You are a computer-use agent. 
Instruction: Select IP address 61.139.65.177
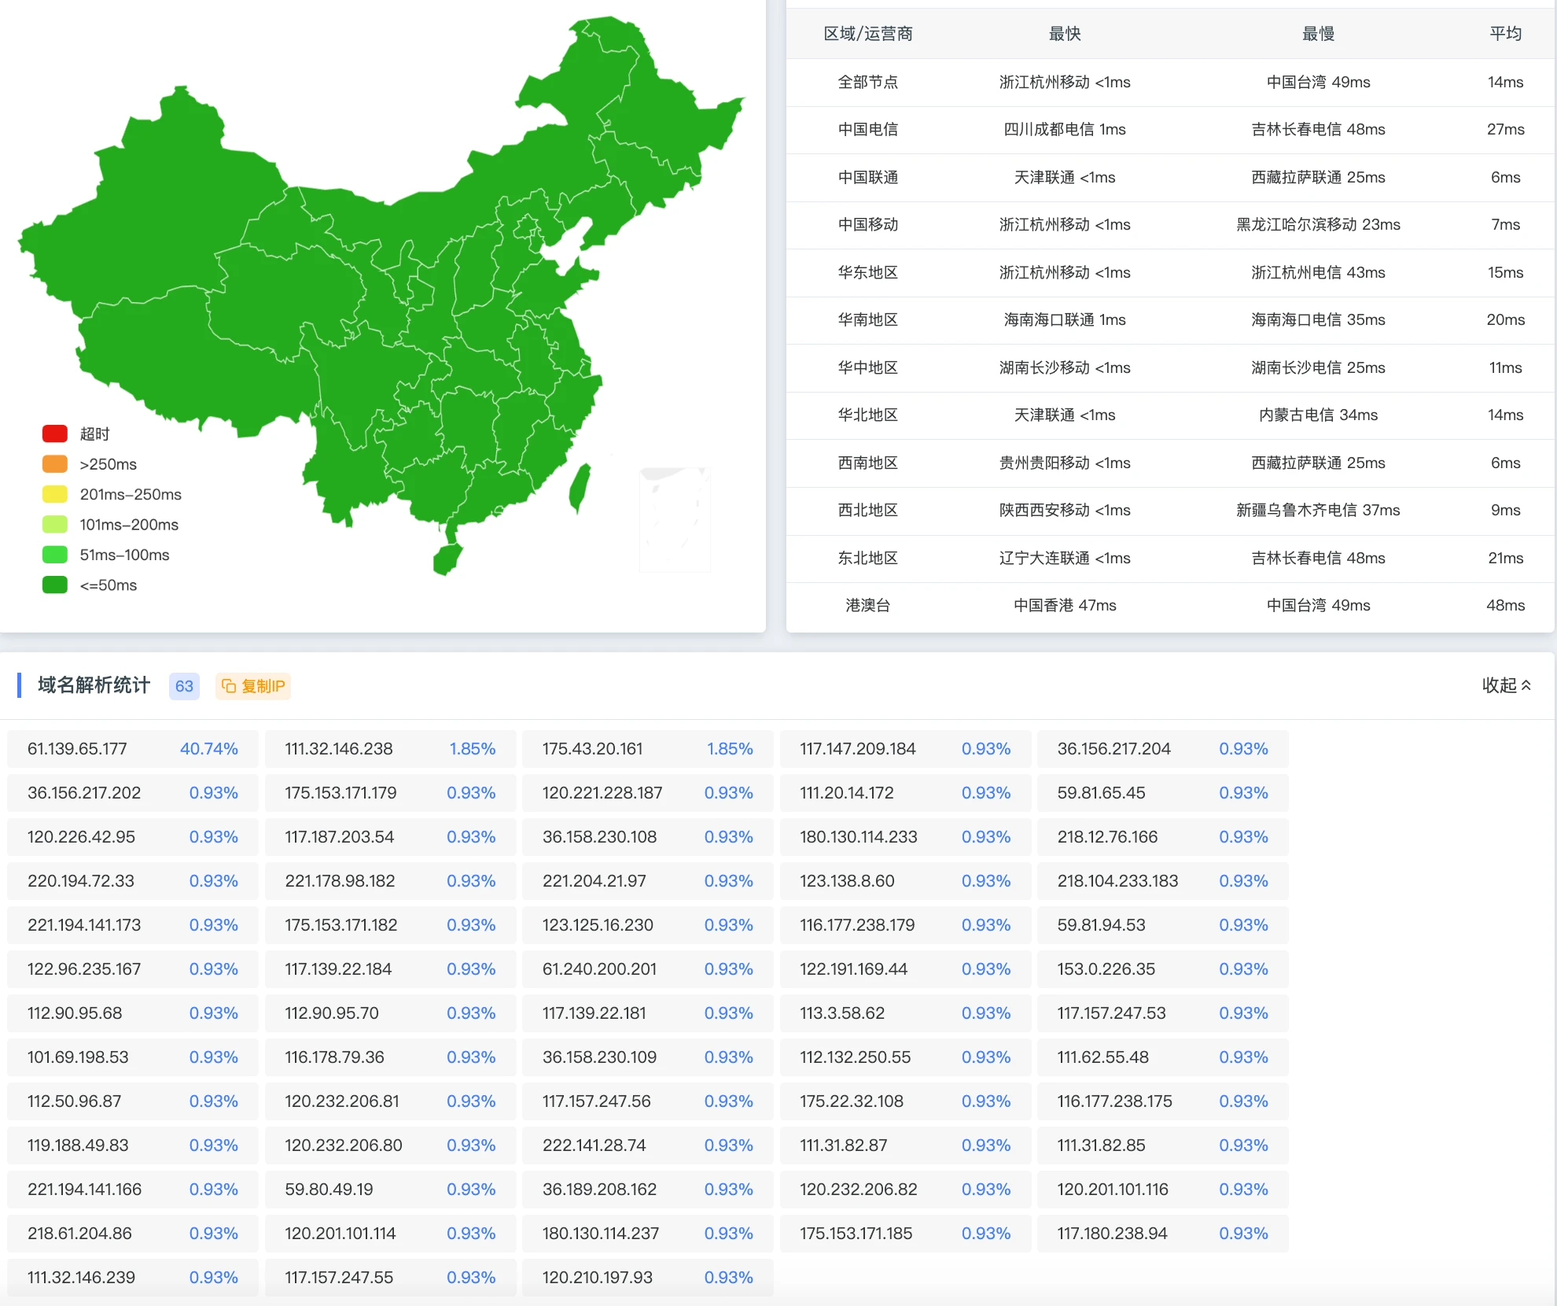[77, 749]
